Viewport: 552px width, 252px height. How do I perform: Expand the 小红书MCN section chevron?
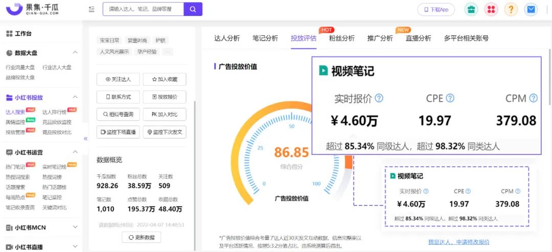[75, 227]
